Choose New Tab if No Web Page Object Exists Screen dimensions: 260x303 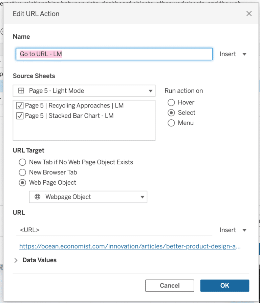pyautogui.click(x=22, y=162)
